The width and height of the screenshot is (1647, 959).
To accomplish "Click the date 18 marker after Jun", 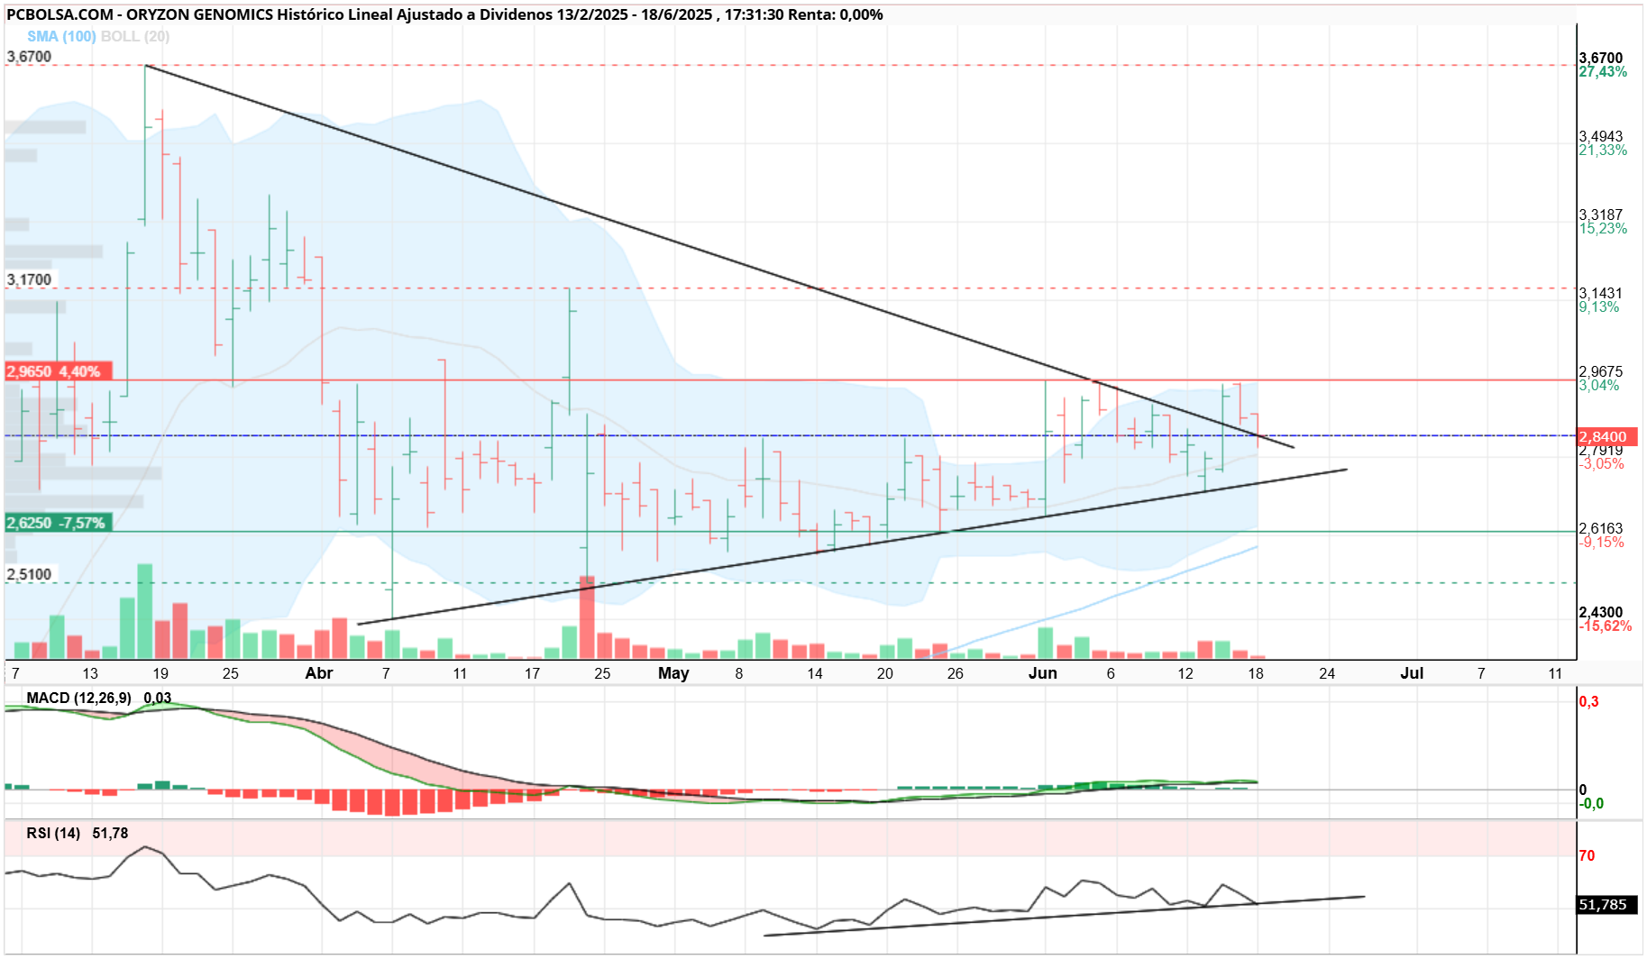I will 1256,673.
